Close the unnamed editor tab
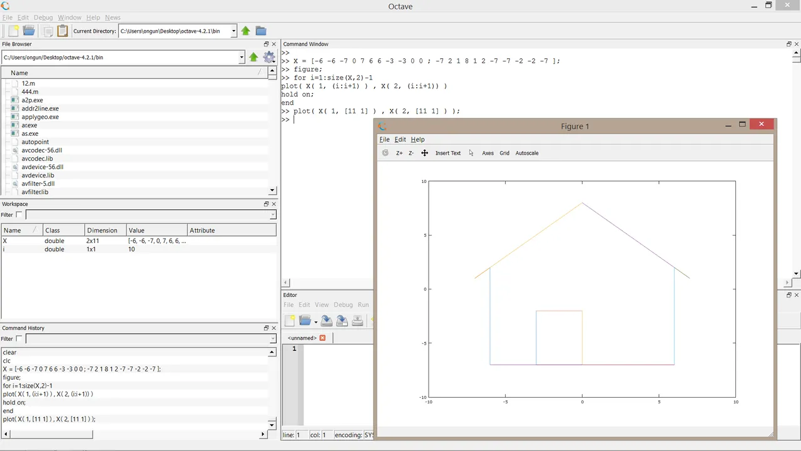801x451 pixels. (x=322, y=338)
